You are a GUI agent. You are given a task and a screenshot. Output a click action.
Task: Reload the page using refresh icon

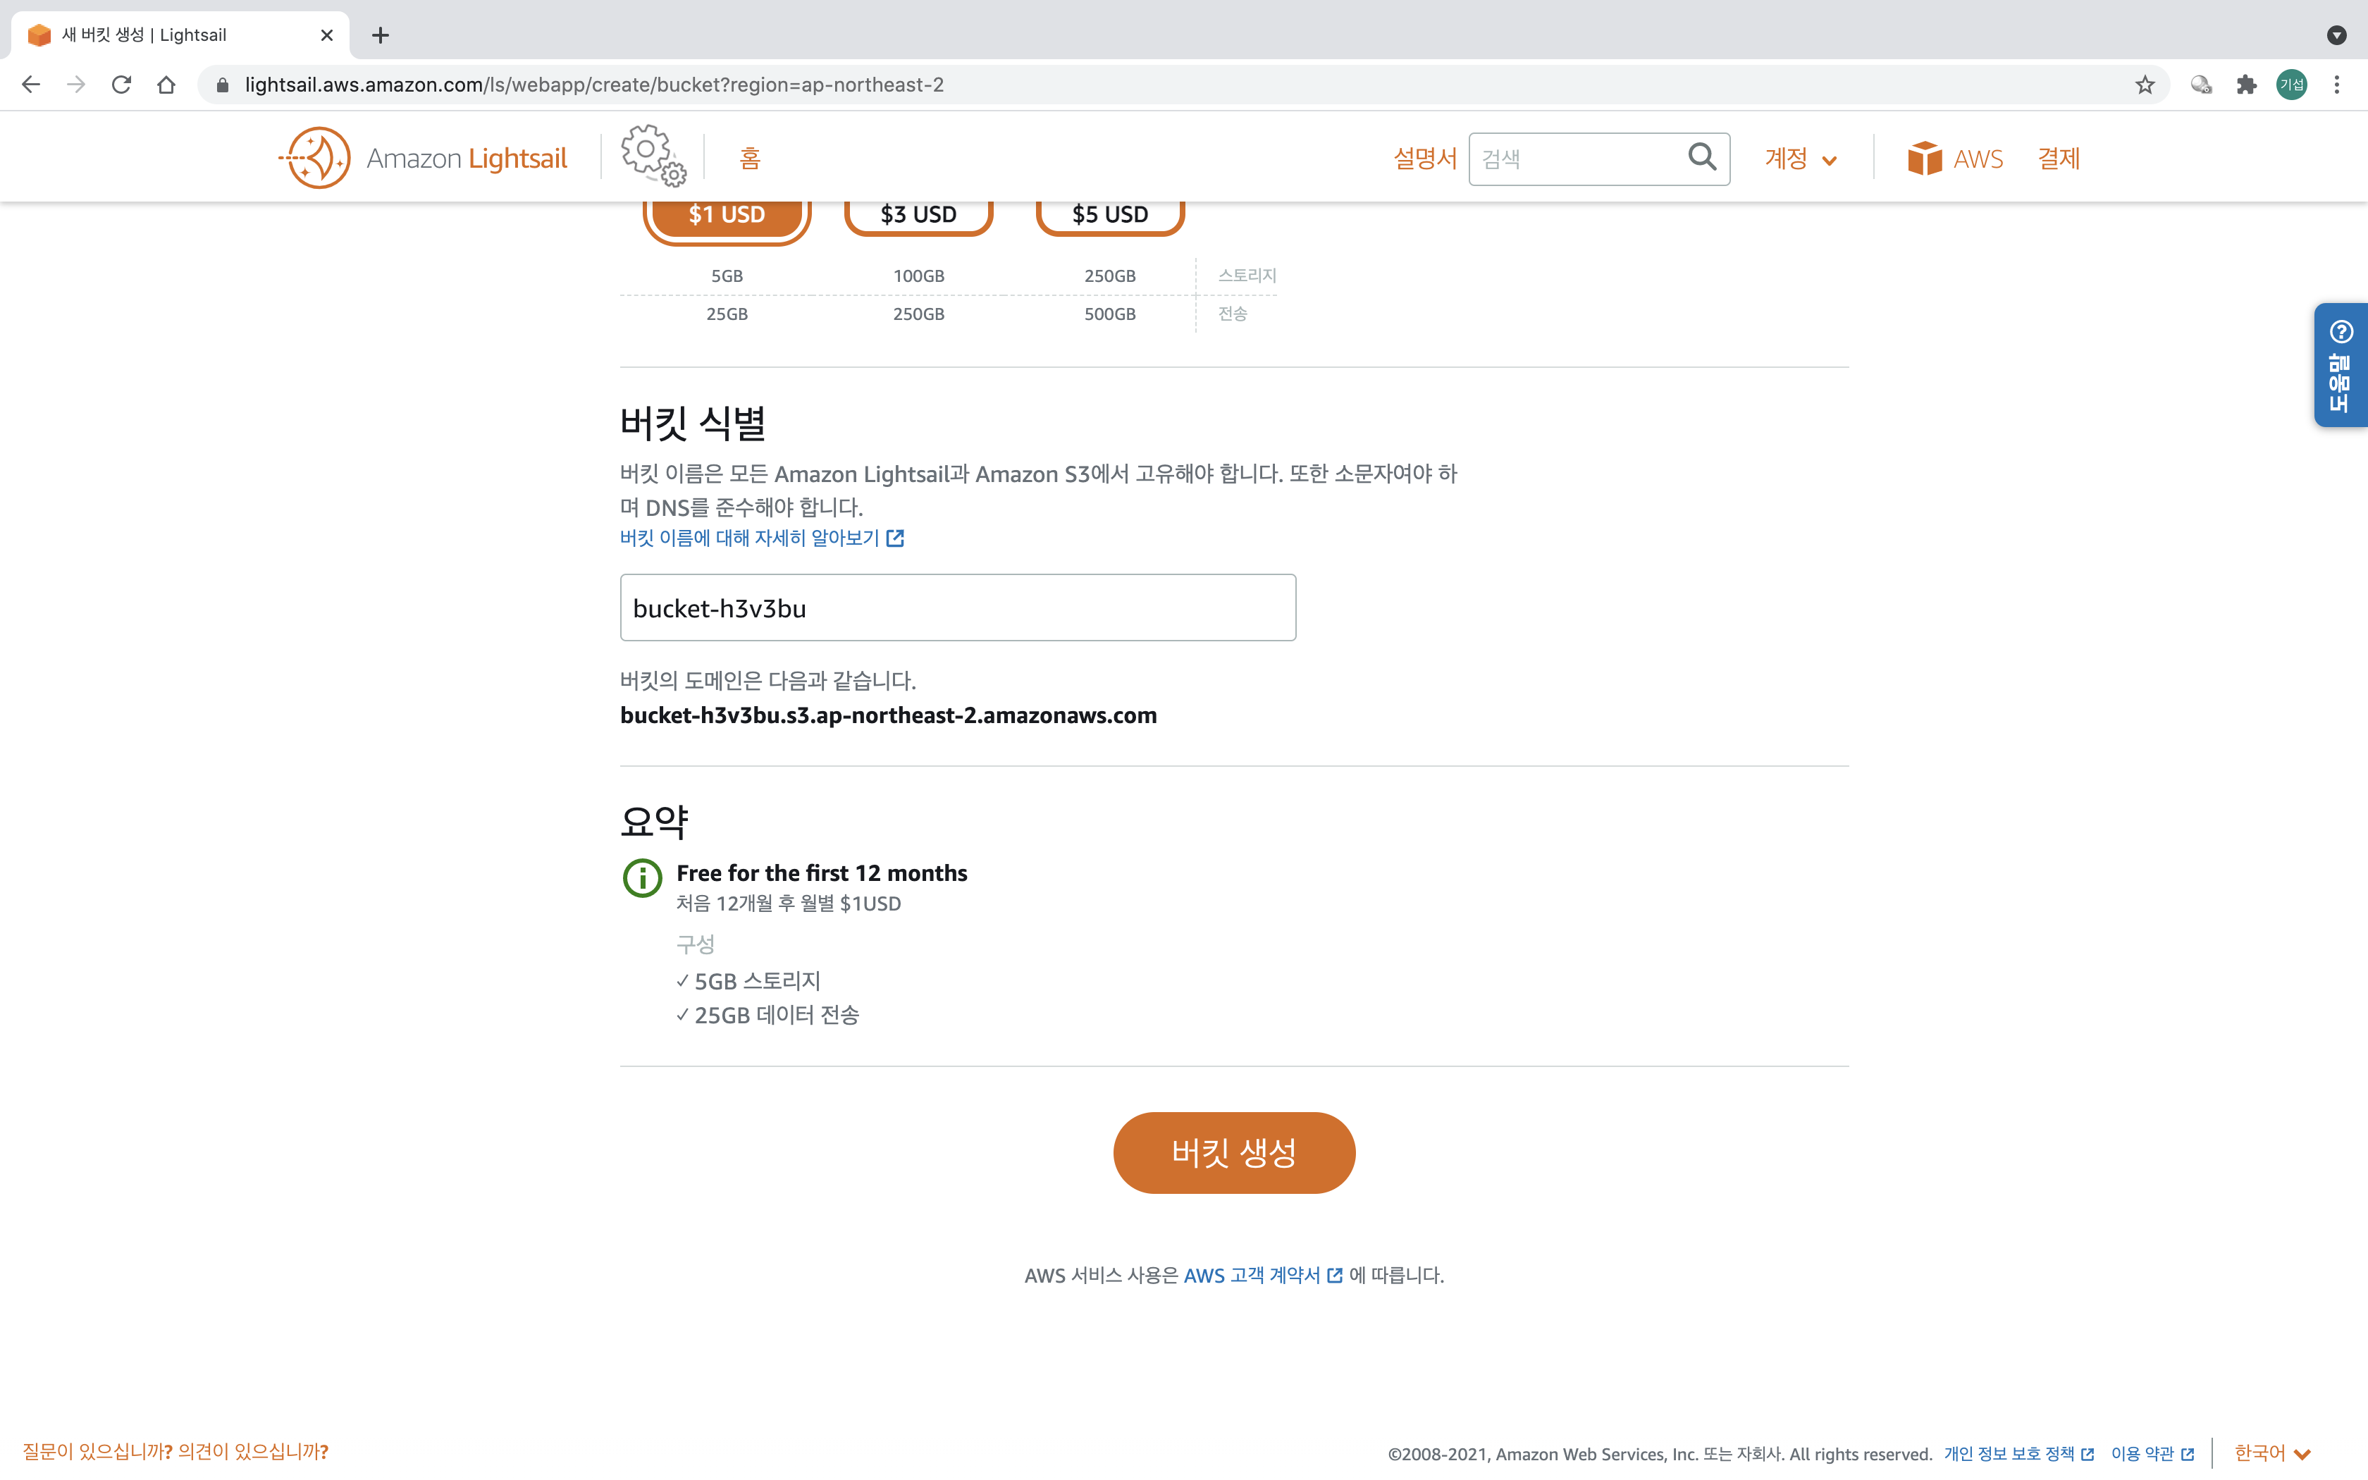(x=121, y=85)
